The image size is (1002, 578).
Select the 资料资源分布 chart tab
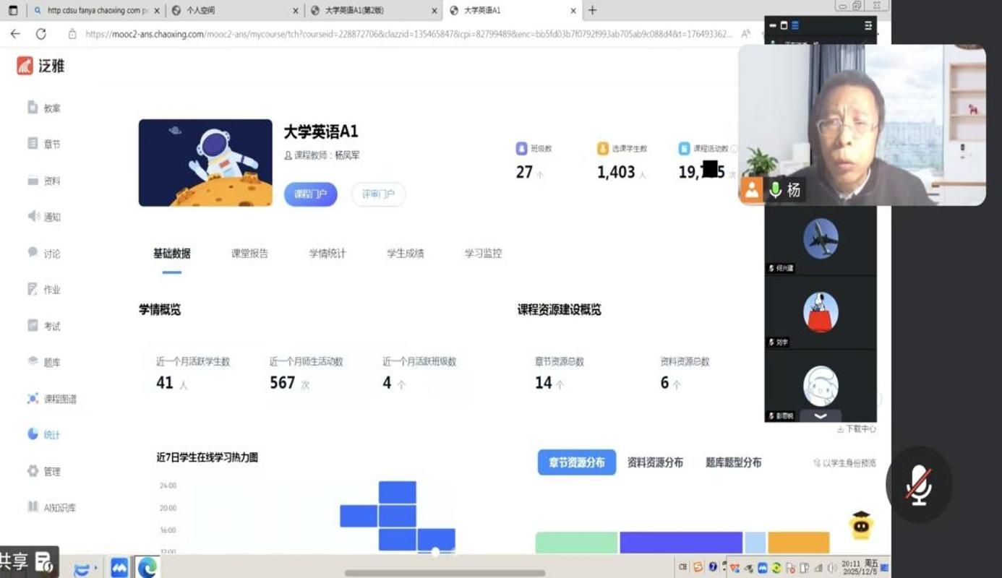pos(654,462)
